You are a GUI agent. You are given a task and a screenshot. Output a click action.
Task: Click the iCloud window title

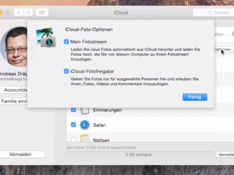(x=121, y=12)
